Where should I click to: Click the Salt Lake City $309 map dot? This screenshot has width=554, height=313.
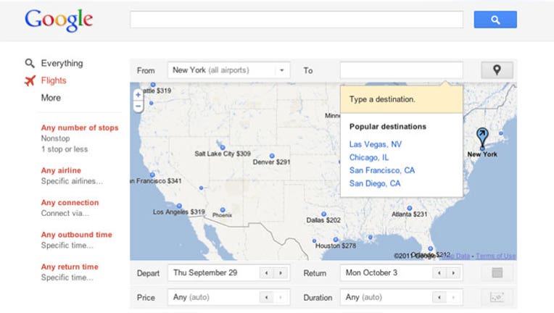pyautogui.click(x=223, y=148)
